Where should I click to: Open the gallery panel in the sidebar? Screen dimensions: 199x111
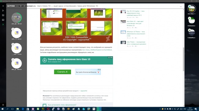pyautogui.click(x=3, y=20)
